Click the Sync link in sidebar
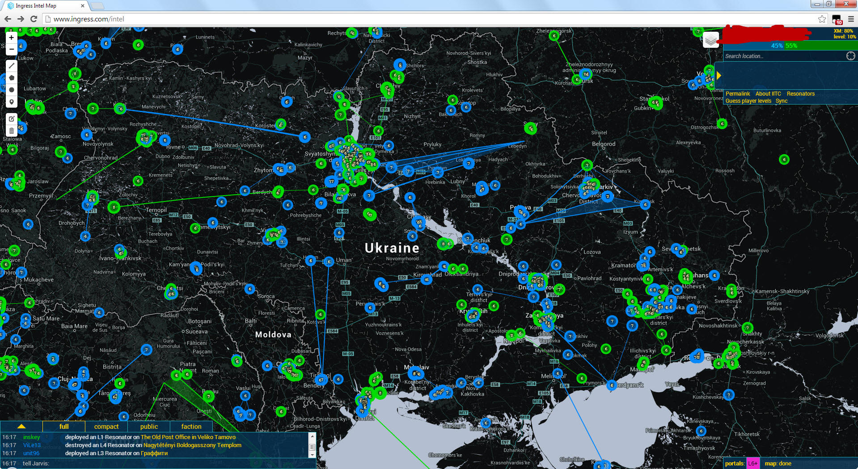This screenshot has width=858, height=469. 781,101
